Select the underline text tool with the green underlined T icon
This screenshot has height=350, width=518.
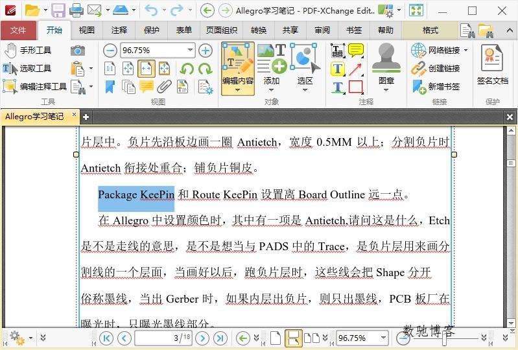338,87
